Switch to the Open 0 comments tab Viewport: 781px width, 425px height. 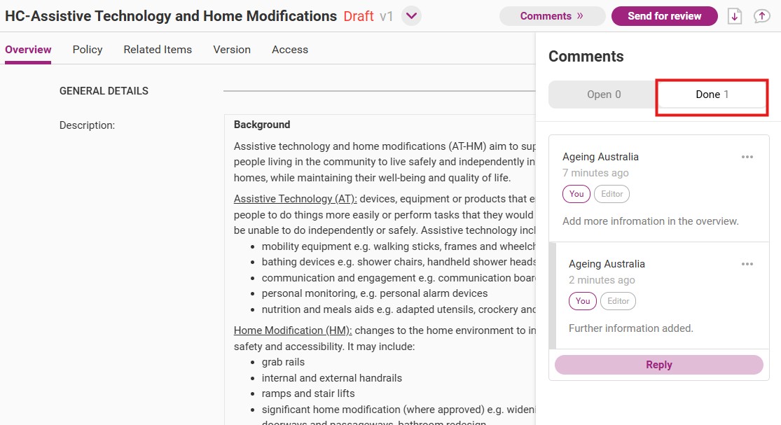pyautogui.click(x=604, y=95)
